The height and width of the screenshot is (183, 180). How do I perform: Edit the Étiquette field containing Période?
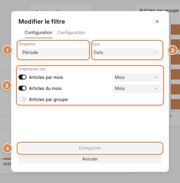click(54, 53)
